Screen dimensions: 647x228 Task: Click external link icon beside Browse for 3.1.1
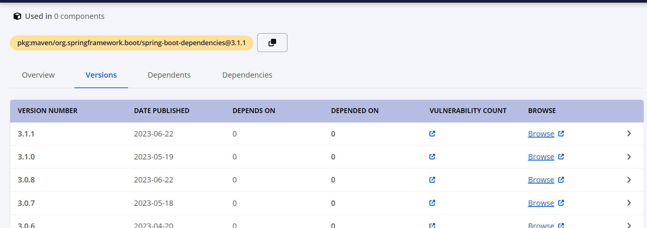561,134
